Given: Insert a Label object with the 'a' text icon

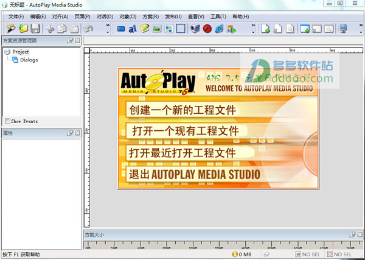Looking at the screenshot, I should click(x=133, y=29).
